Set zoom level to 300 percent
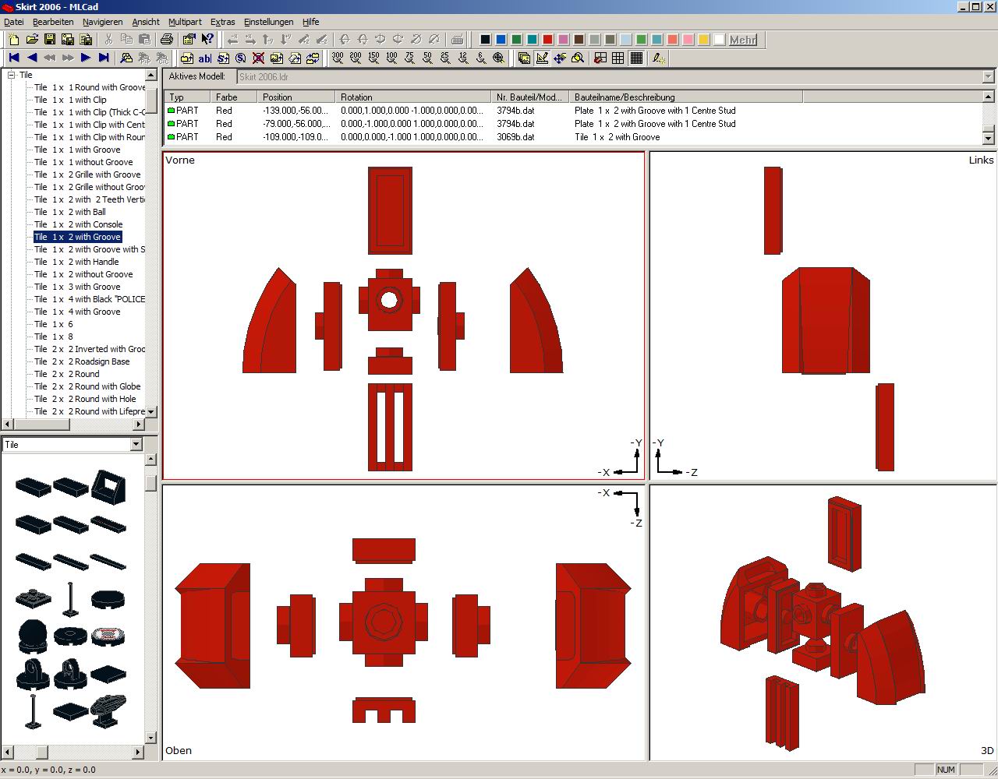998x779 pixels. [338, 58]
